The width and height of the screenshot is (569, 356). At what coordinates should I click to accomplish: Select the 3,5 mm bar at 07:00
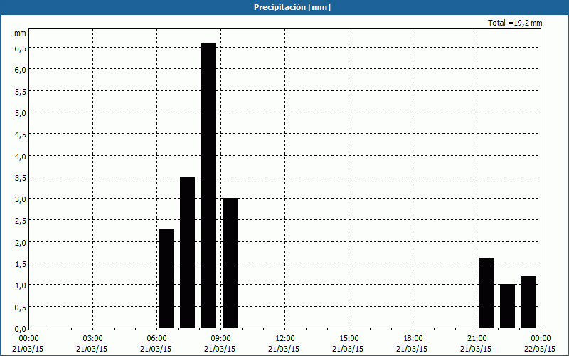tap(188, 253)
